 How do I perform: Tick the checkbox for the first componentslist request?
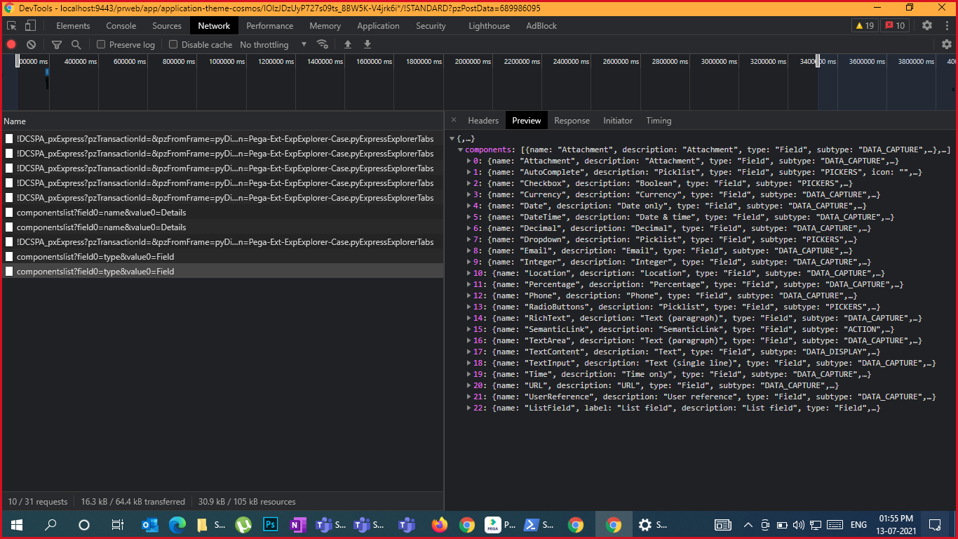(9, 212)
